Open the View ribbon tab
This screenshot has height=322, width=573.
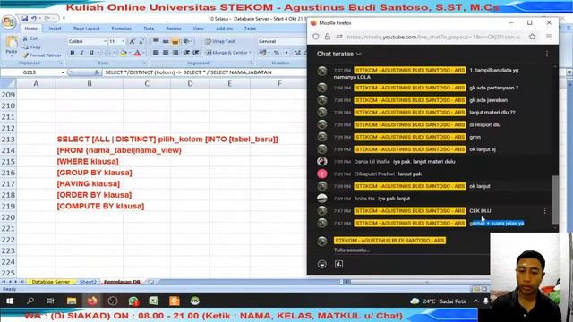pos(198,29)
